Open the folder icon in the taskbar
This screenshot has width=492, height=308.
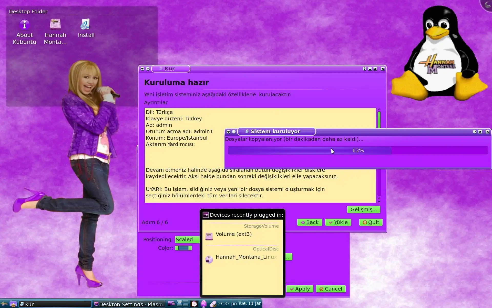click(13, 304)
